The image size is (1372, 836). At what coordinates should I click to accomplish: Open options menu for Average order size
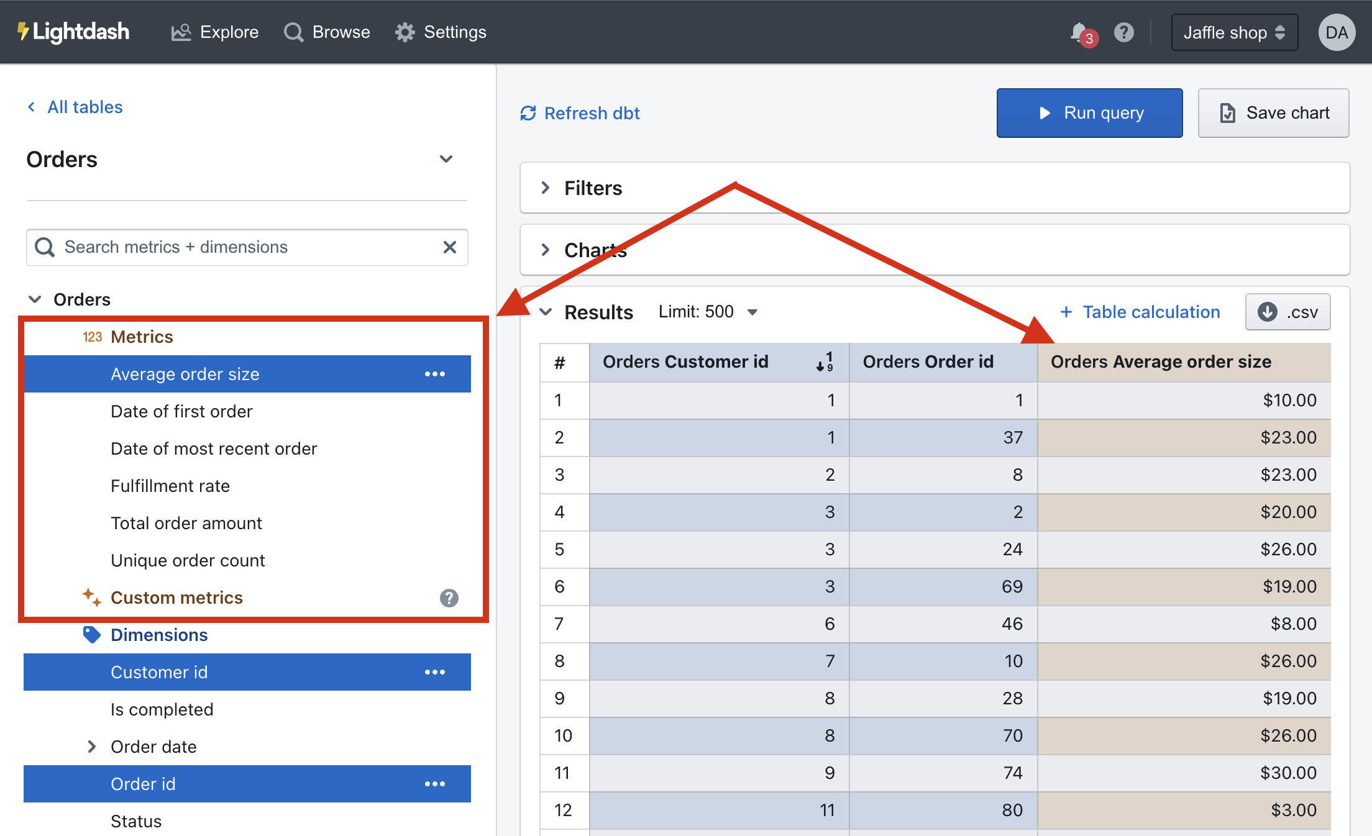pos(434,374)
